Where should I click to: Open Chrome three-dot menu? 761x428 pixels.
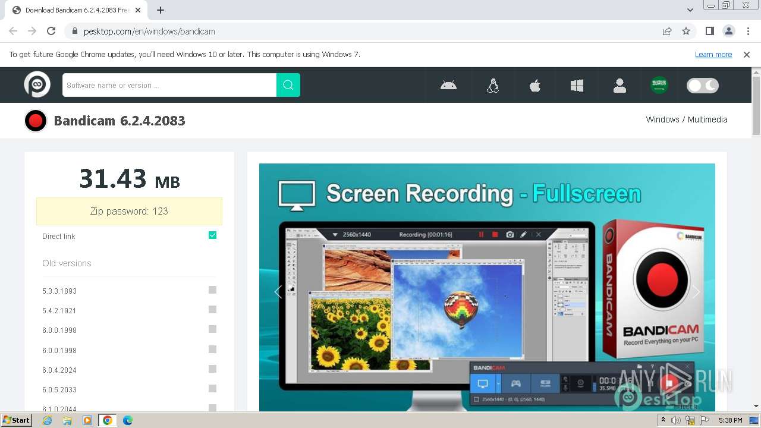click(748, 31)
